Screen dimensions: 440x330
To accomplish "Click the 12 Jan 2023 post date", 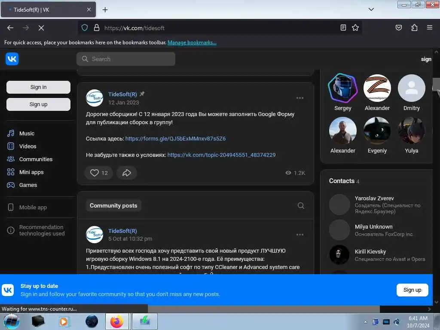I will [123, 102].
